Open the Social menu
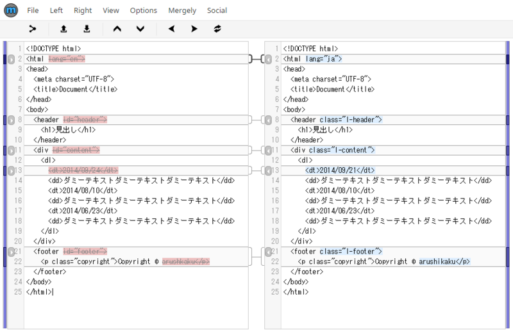513x335 pixels. [217, 10]
